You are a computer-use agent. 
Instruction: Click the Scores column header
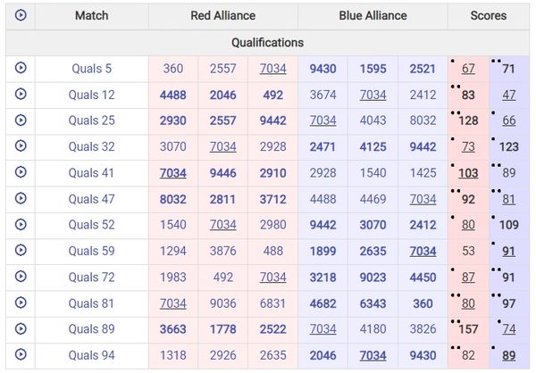pyautogui.click(x=489, y=15)
